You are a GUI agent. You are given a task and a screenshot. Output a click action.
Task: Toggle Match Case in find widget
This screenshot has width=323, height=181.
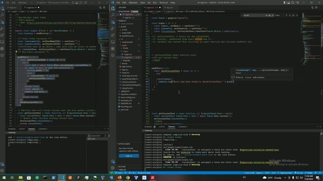click(266, 15)
